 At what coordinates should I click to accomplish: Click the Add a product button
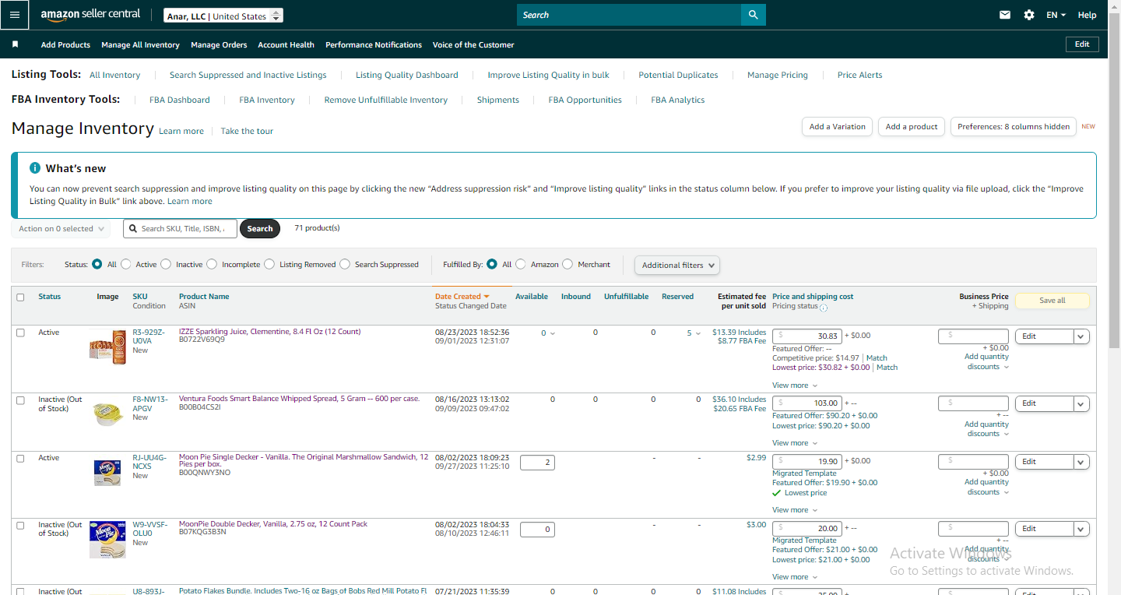pyautogui.click(x=912, y=127)
